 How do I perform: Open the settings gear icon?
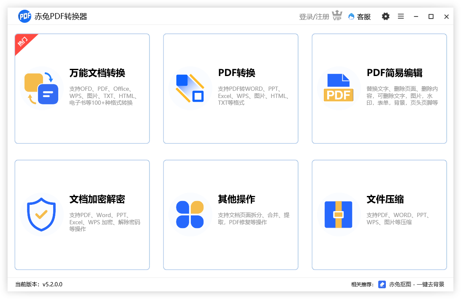click(x=385, y=16)
